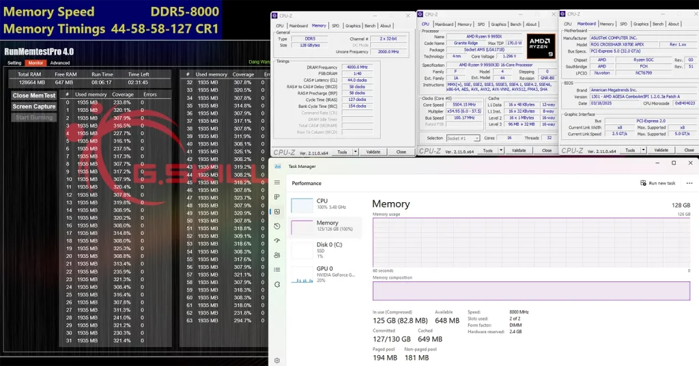Image resolution: width=699 pixels, height=366 pixels.
Task: Click Core Speed value 5504.15 MHz
Action: (x=464, y=104)
